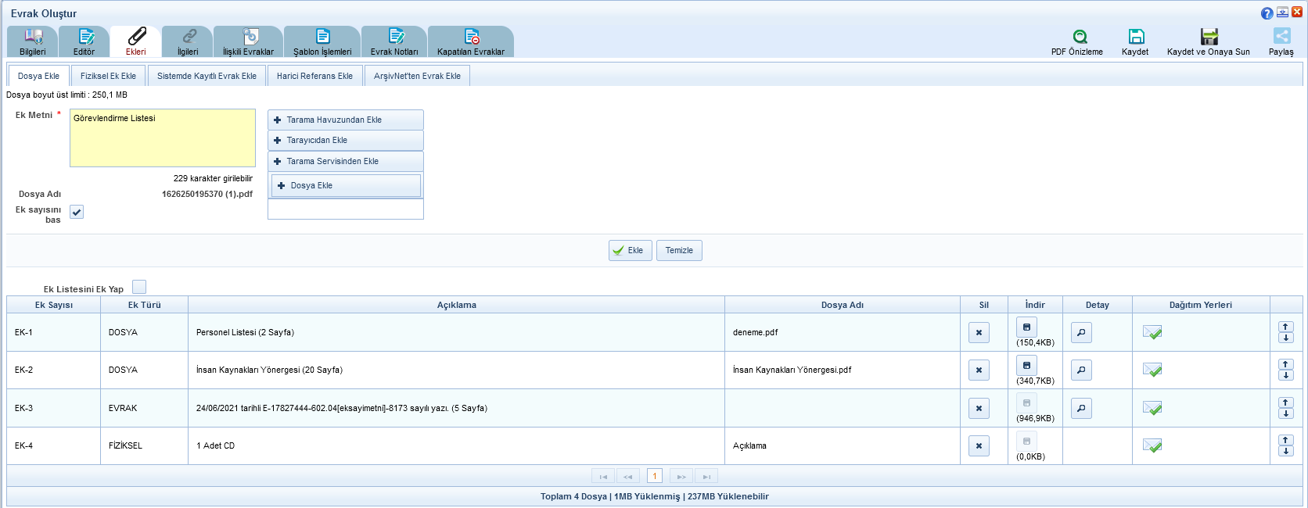This screenshot has height=508, width=1308.
Task: Switch to the Fiziksel Ek Ekle tab
Action: click(x=108, y=76)
